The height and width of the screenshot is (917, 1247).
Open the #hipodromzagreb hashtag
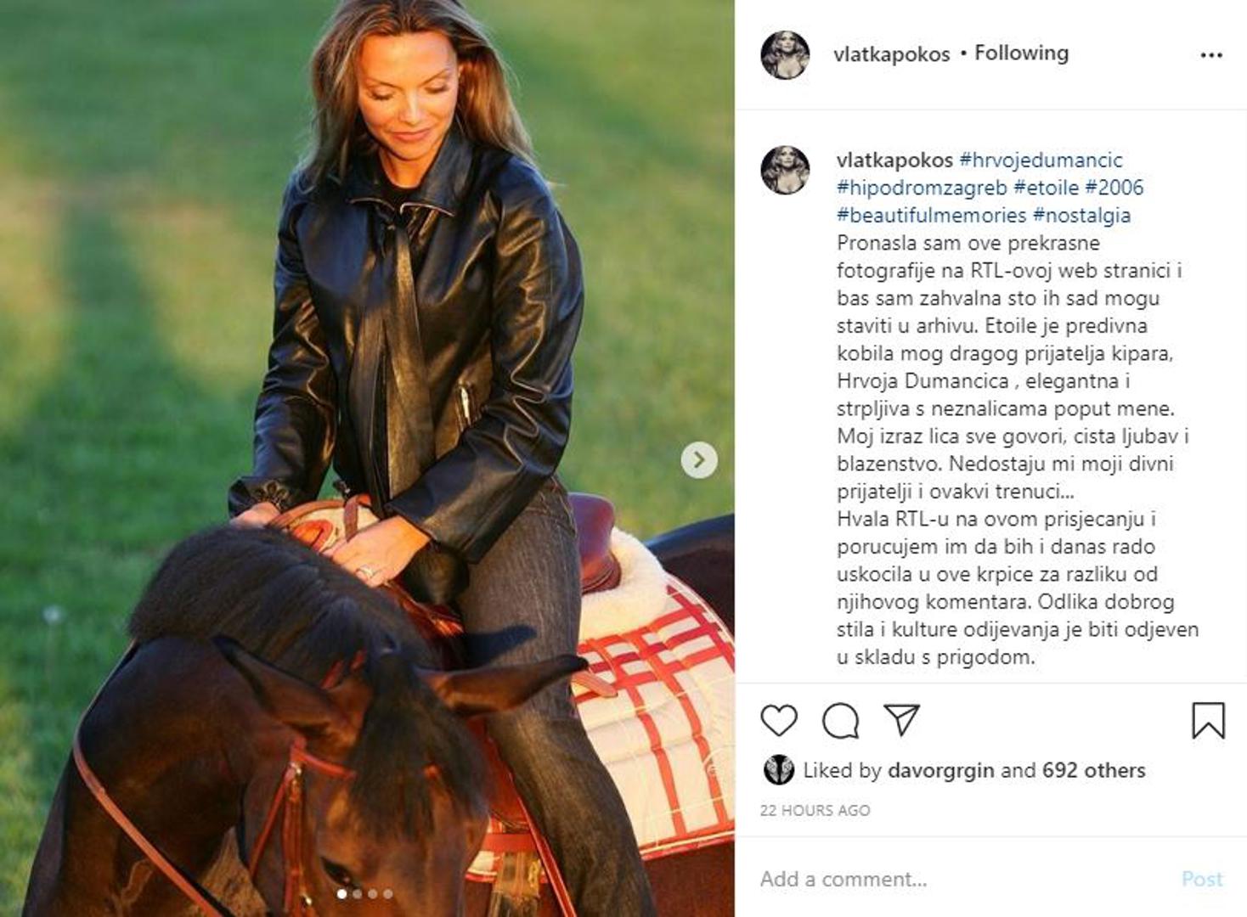click(922, 187)
